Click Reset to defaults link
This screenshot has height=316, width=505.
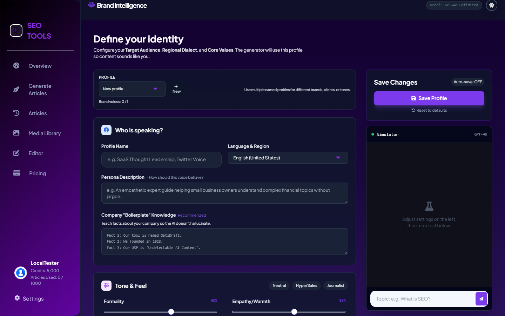click(x=429, y=110)
